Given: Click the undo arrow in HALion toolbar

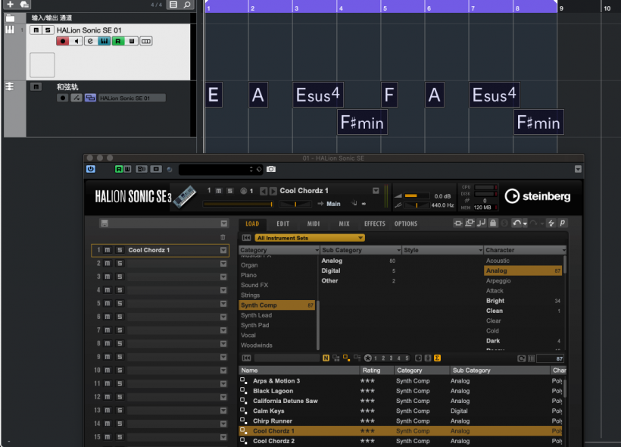Looking at the screenshot, I should pos(516,223).
